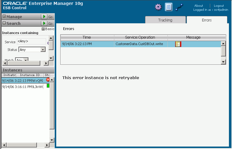Screen dimensions: 232x149
Task: Switch to the Tracking tab
Action: (165, 20)
